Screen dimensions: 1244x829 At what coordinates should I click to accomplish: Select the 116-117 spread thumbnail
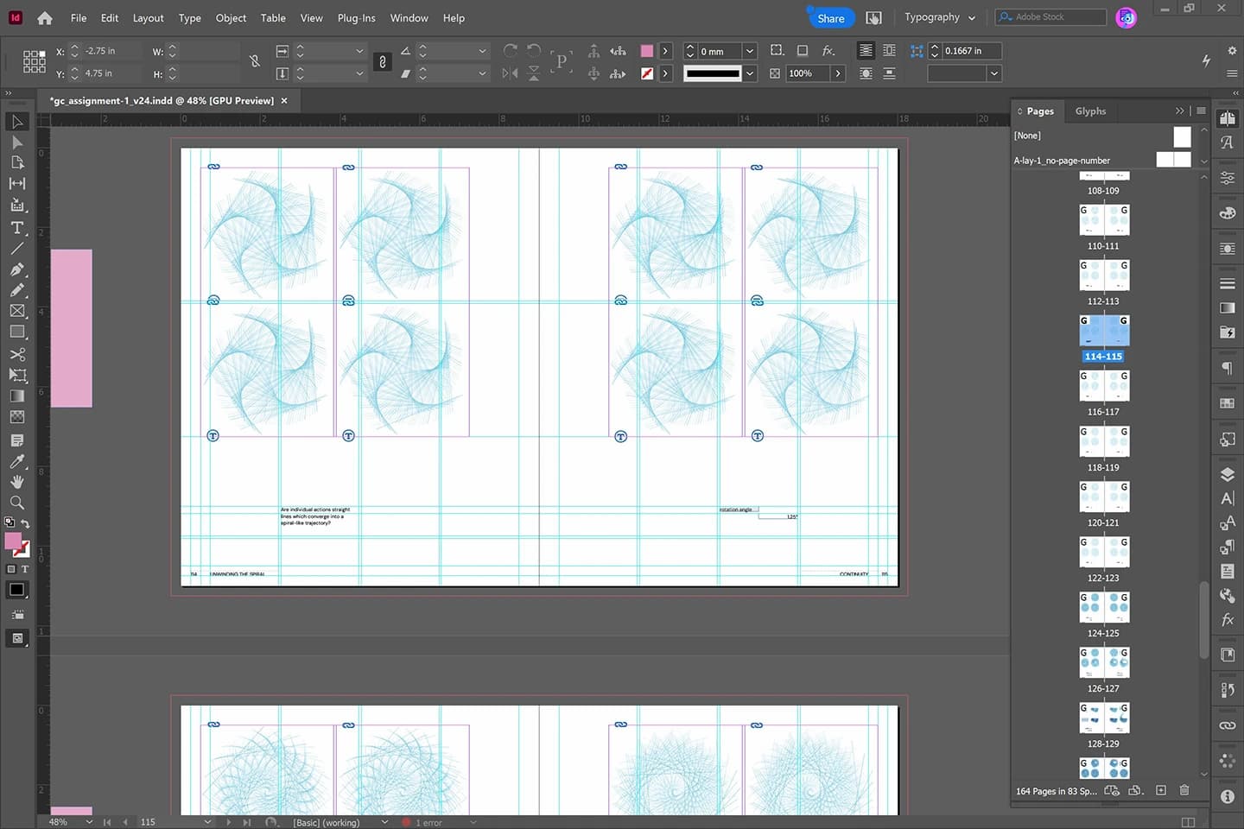pyautogui.click(x=1104, y=386)
